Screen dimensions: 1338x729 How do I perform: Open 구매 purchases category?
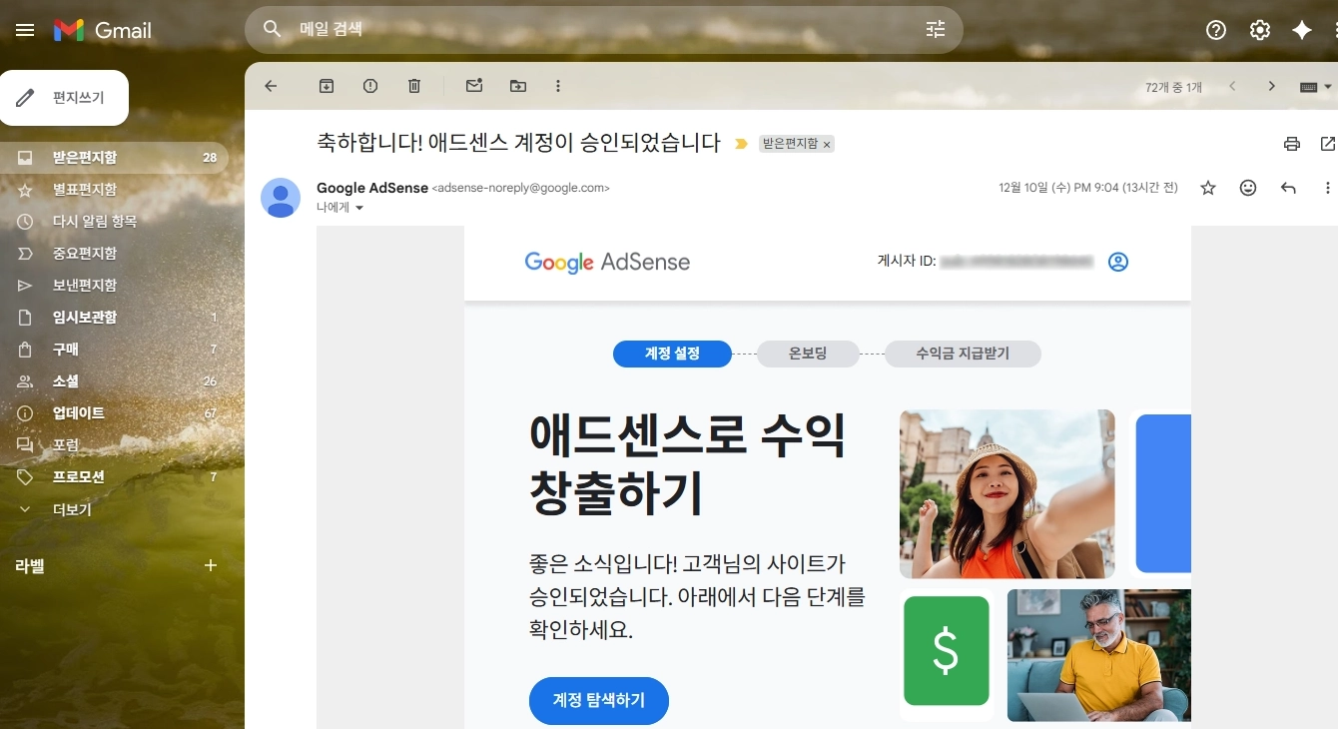click(x=114, y=350)
